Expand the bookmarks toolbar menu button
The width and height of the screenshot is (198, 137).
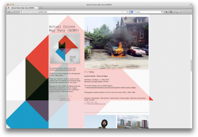172,12
